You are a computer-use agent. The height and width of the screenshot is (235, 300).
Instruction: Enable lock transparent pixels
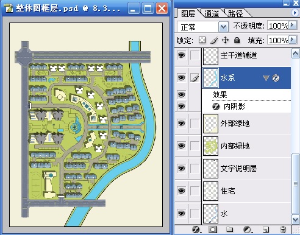point(202,40)
